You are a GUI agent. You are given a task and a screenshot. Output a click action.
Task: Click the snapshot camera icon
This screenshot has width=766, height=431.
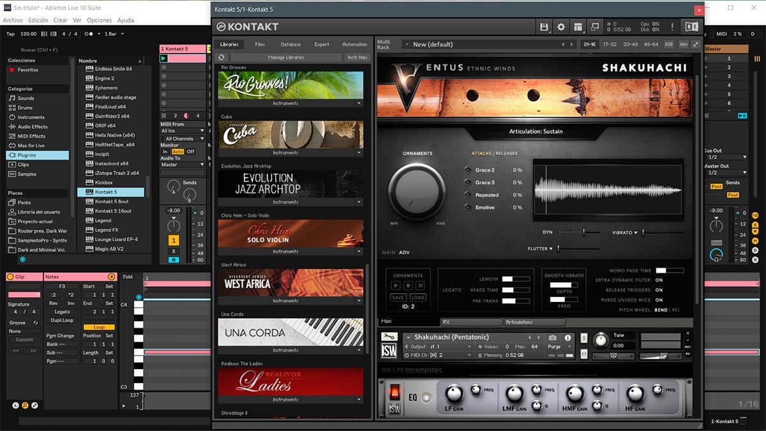(x=553, y=338)
